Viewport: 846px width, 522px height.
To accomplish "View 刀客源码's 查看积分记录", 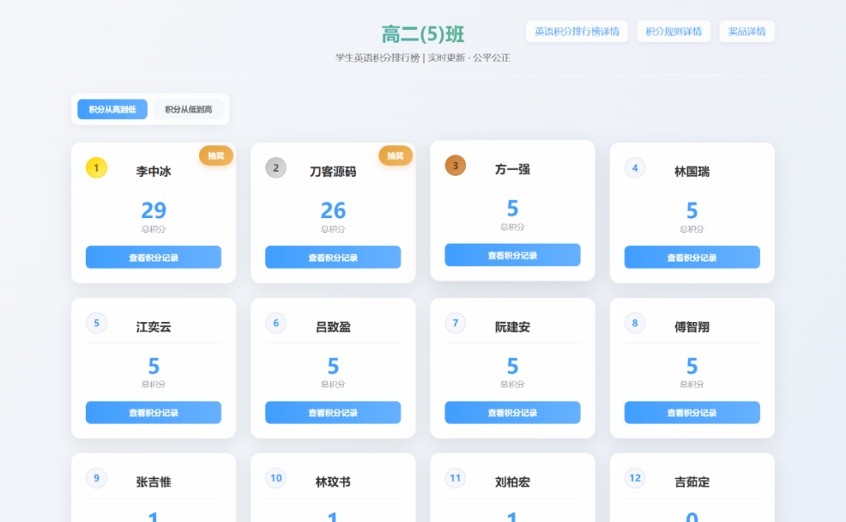I will (333, 257).
